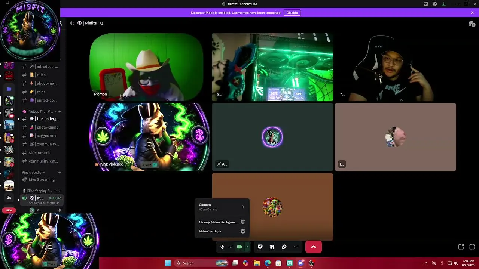Select Momon's video tile

click(146, 67)
